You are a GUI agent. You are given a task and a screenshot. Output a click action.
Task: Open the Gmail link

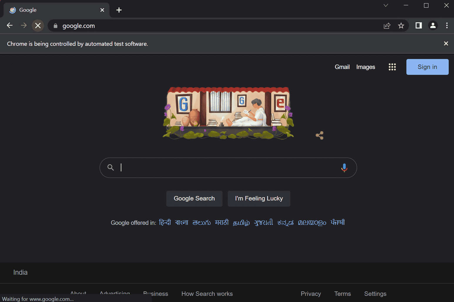342,67
